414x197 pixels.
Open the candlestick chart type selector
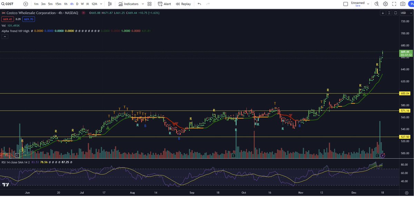coord(110,4)
